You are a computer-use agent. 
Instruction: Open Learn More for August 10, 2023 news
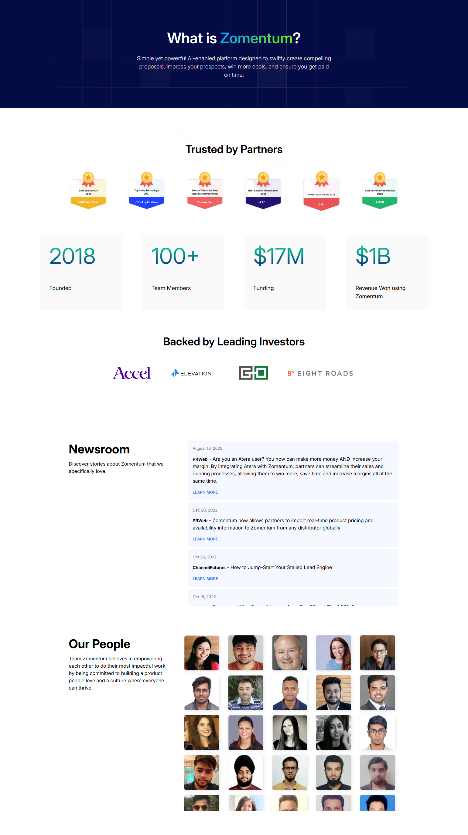pyautogui.click(x=205, y=492)
